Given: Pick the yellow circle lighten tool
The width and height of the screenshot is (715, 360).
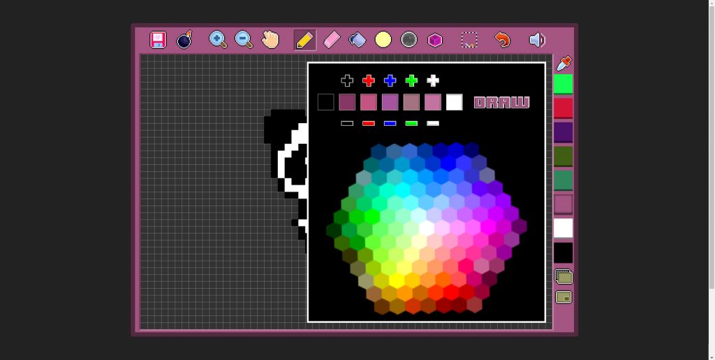Looking at the screenshot, I should [383, 40].
